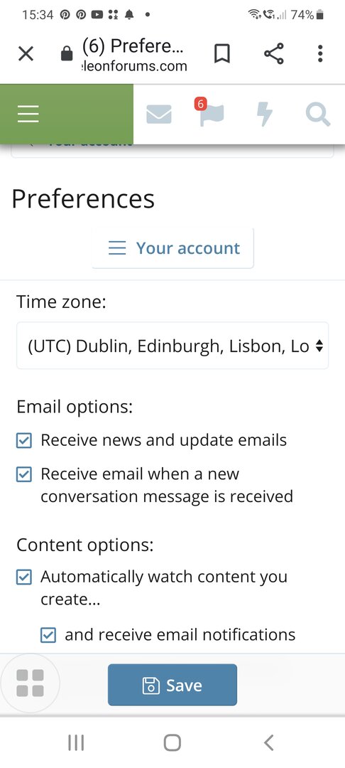This screenshot has height=768, width=345.
Task: Open the floating grid shortcut button
Action: [x=31, y=683]
